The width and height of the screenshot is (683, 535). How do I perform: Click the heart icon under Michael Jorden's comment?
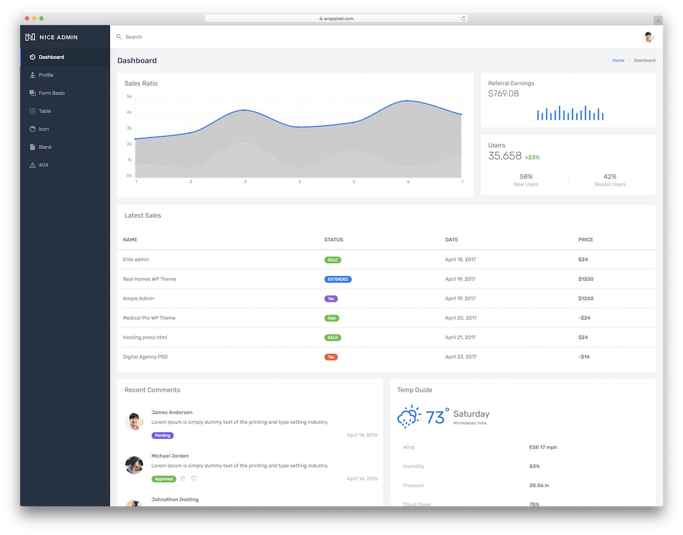tap(194, 479)
